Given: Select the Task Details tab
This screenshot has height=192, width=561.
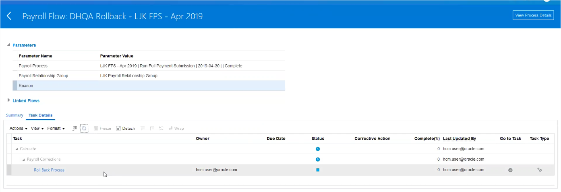Looking at the screenshot, I should point(41,115).
